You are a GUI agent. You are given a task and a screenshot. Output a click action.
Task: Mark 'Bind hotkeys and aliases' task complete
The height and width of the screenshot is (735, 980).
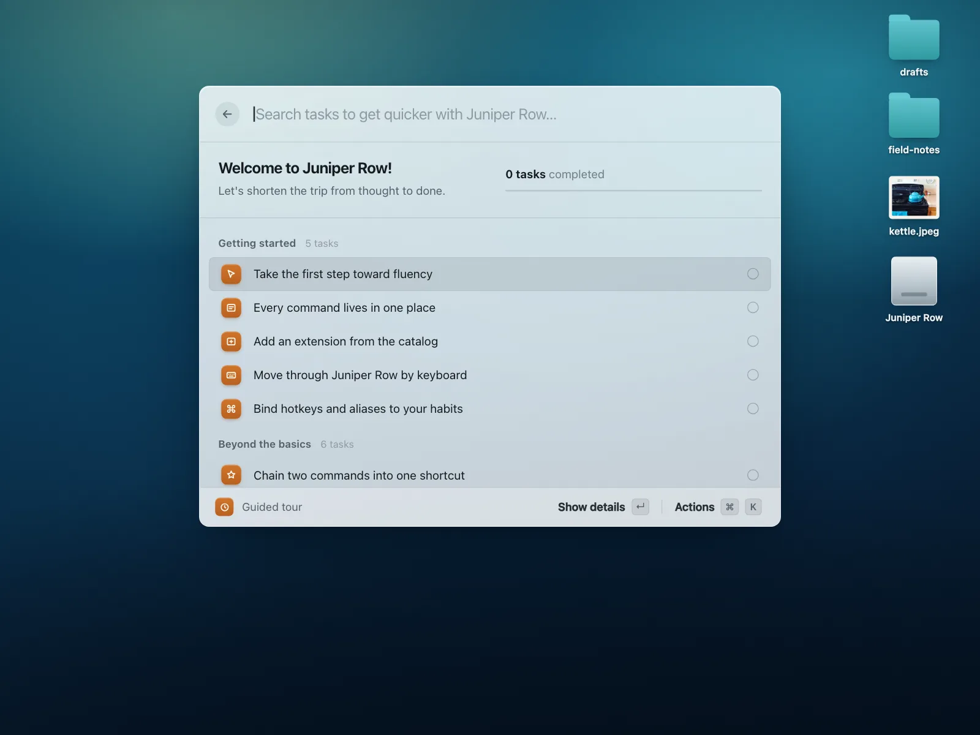(753, 409)
